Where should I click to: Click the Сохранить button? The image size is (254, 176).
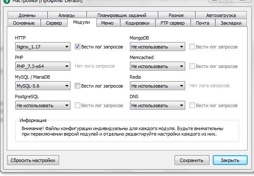coord(192,160)
